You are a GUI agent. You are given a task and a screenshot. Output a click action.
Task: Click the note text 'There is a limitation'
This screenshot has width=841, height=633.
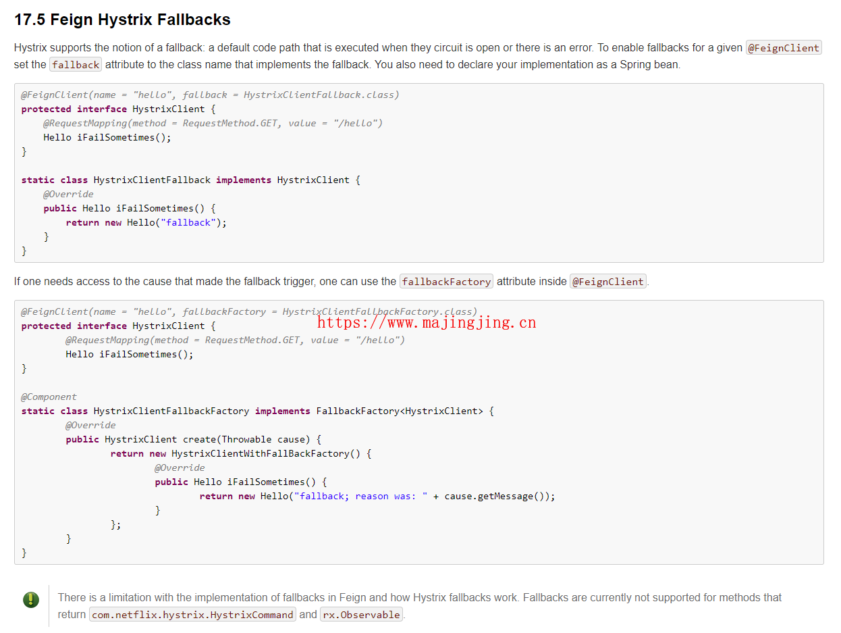pos(420,606)
